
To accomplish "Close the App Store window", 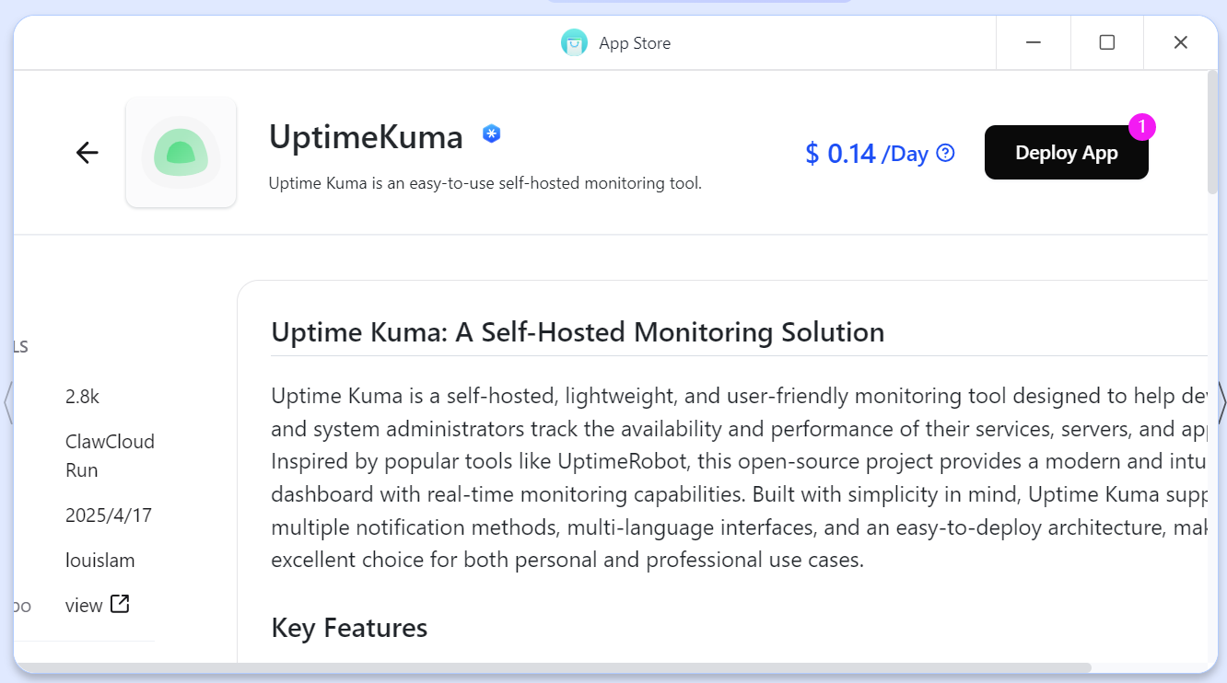I will 1181,43.
